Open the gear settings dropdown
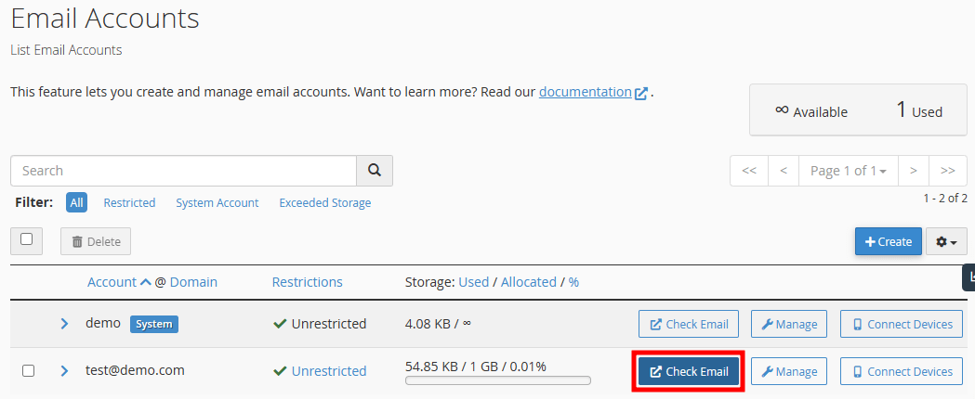 (x=946, y=241)
